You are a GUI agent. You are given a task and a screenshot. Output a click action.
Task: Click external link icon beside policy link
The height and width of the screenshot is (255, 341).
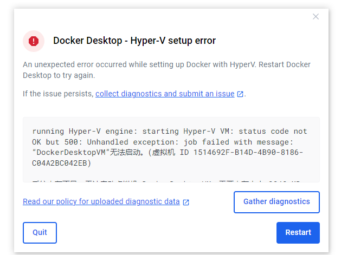[x=186, y=202]
